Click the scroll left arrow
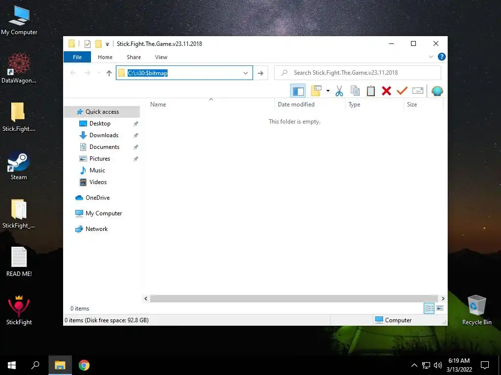The image size is (501, 375). pyautogui.click(x=146, y=298)
